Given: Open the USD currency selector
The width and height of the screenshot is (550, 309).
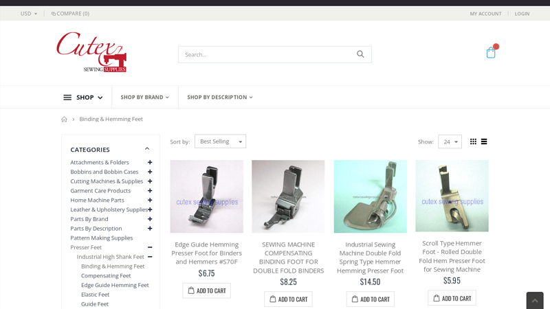Looking at the screenshot, I should (29, 14).
